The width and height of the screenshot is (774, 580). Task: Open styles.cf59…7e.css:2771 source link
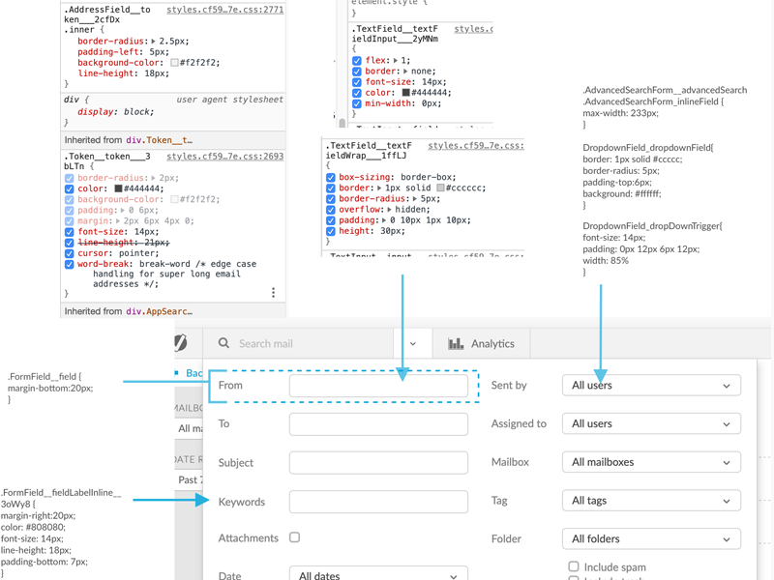click(225, 10)
